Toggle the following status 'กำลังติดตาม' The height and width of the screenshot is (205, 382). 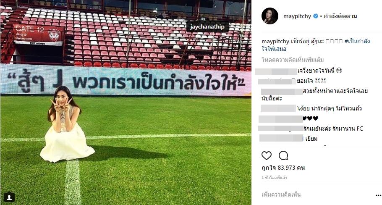tap(340, 16)
